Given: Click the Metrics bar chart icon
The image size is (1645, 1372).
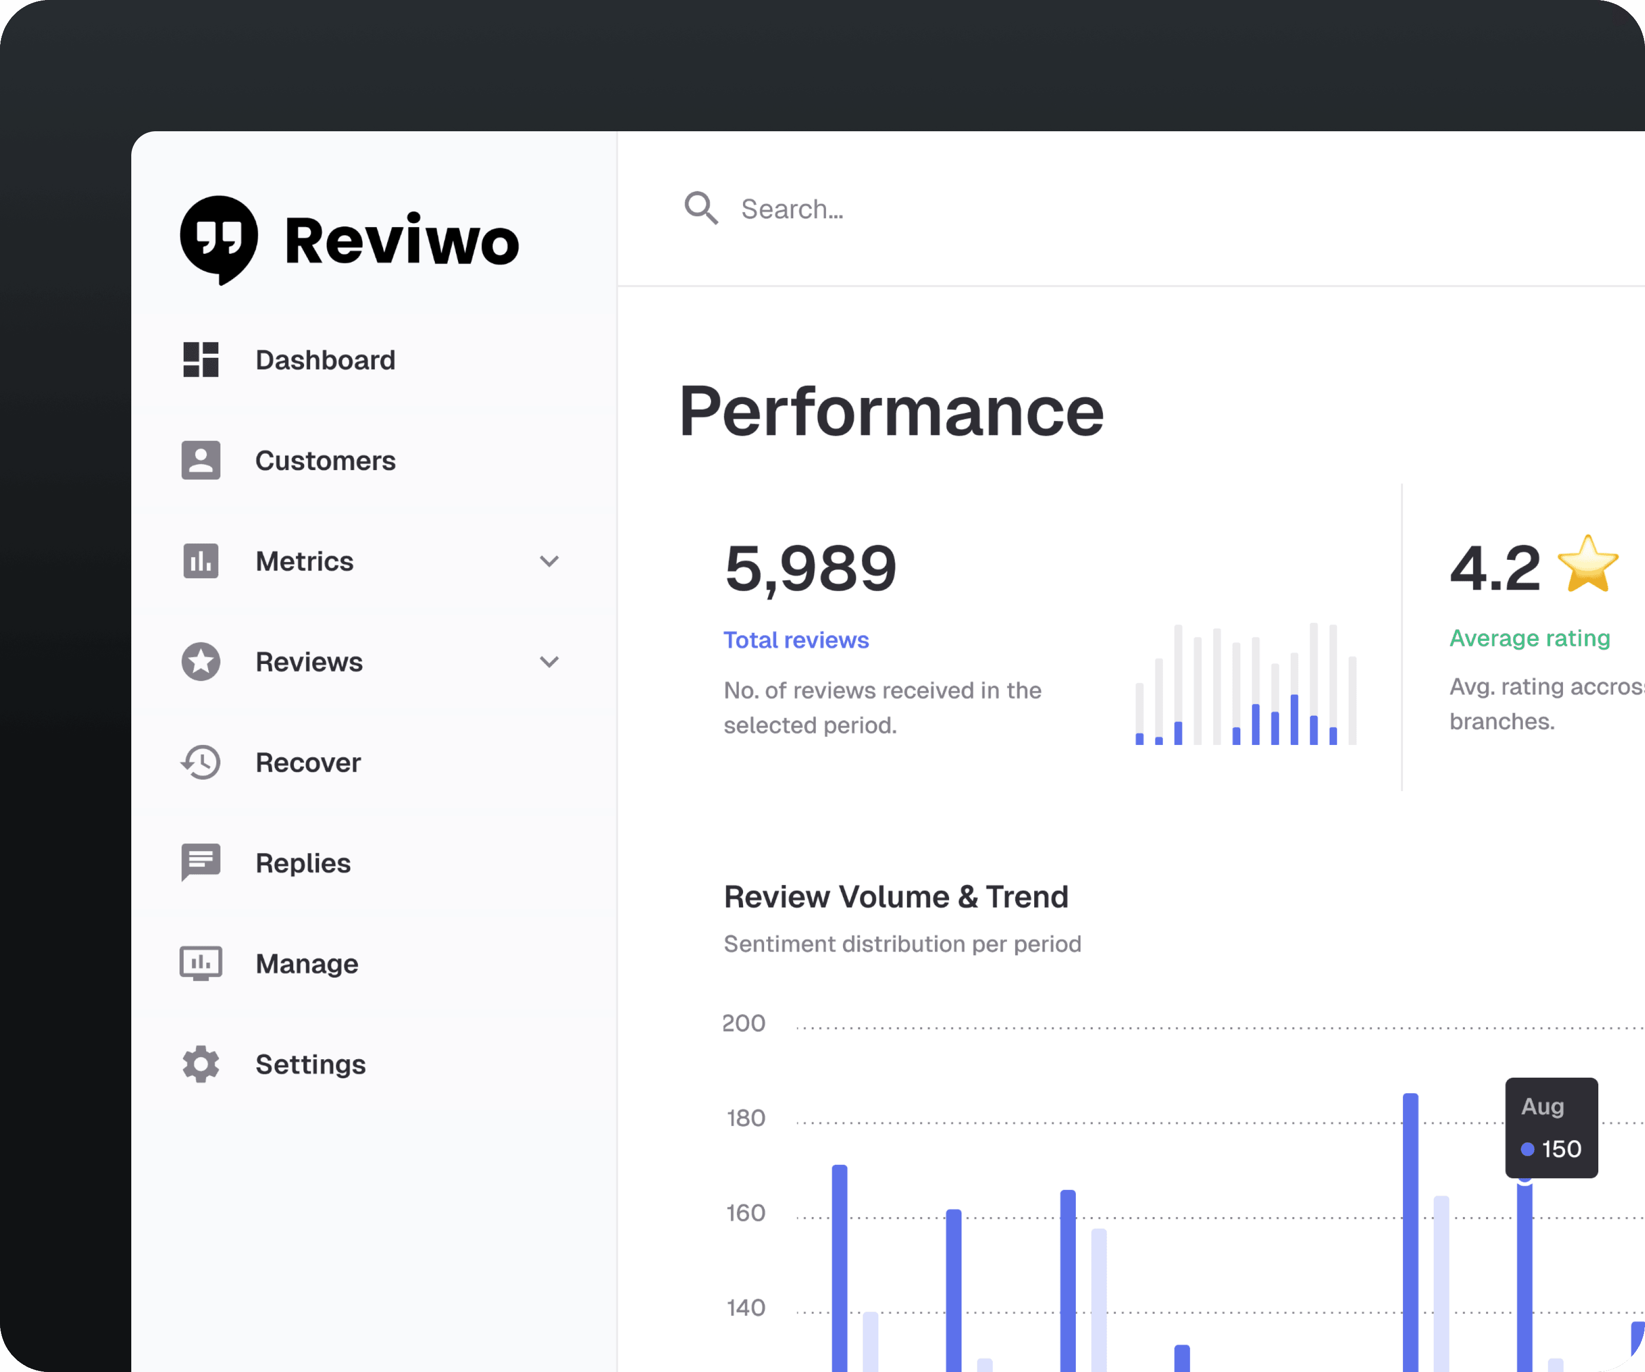Looking at the screenshot, I should 200,561.
